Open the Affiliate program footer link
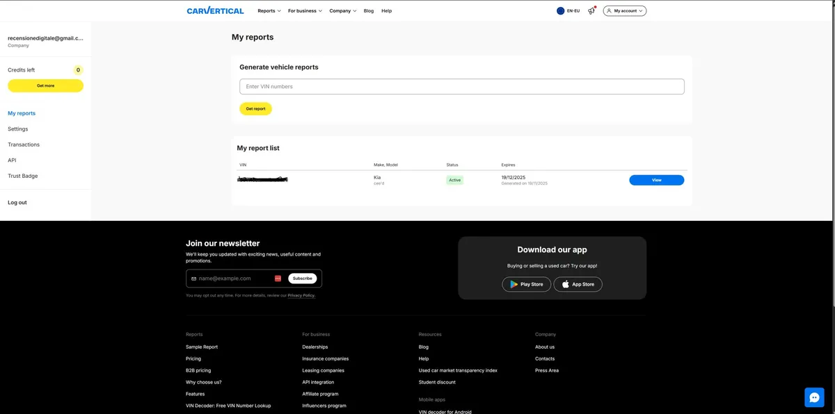 [x=320, y=395]
